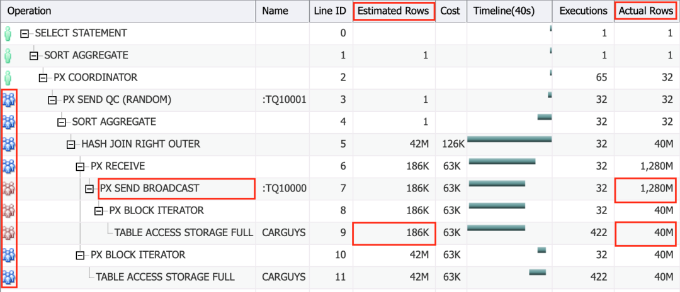Click the PX RECEIVE timeline bar

click(x=502, y=161)
